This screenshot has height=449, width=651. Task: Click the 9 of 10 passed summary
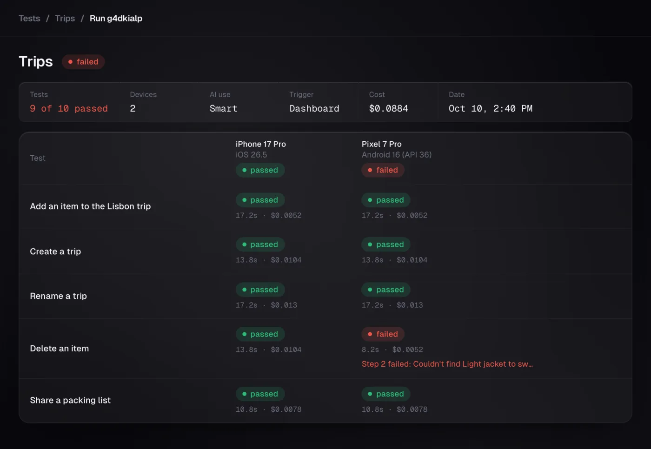tap(69, 108)
